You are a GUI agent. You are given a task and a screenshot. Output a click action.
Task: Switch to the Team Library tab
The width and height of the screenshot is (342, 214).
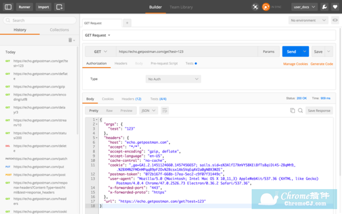click(x=181, y=7)
